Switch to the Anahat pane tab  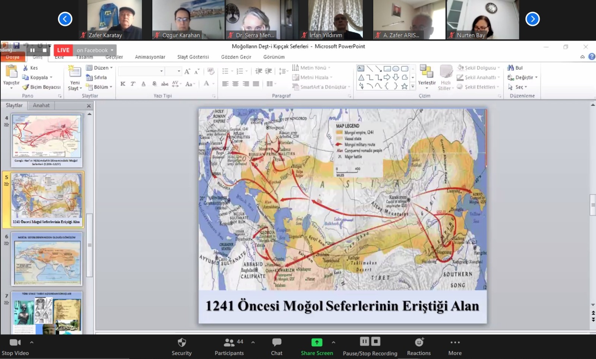click(41, 105)
